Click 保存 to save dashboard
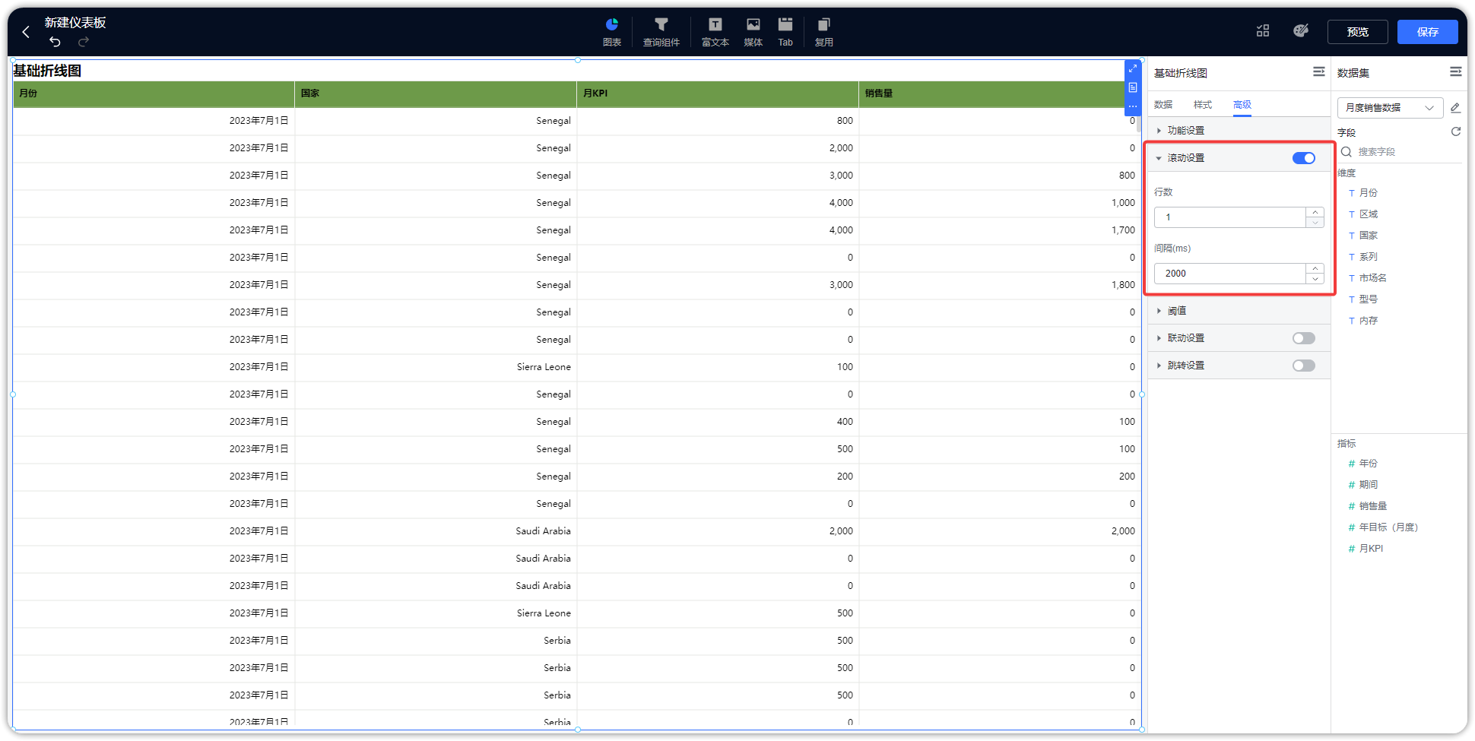 [1427, 32]
